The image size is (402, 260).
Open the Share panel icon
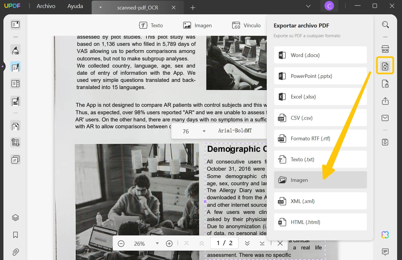point(385,101)
